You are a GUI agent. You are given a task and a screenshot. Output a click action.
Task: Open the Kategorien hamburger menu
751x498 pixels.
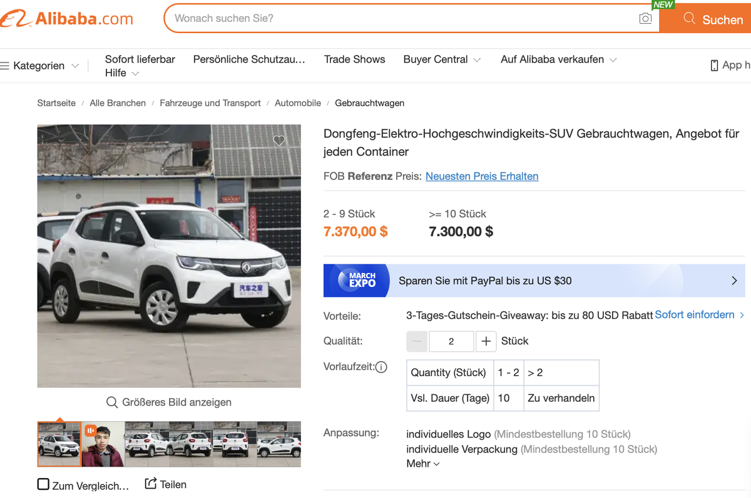coord(39,66)
